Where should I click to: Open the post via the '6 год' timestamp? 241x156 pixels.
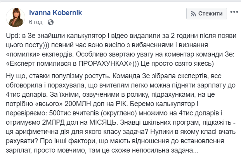pyautogui.click(x=36, y=22)
